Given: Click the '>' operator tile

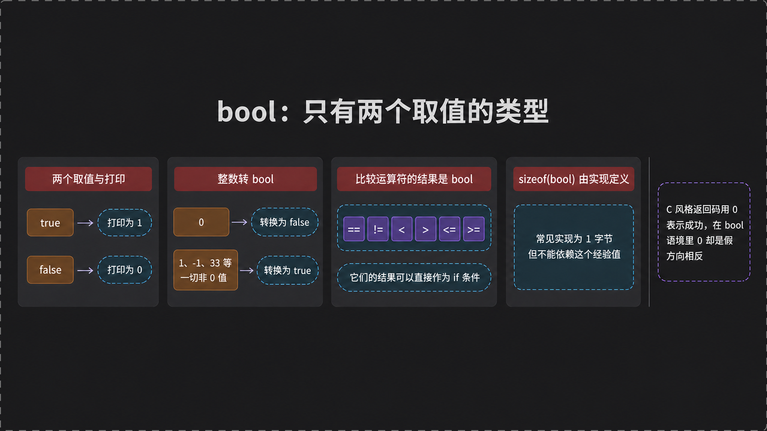Looking at the screenshot, I should pyautogui.click(x=426, y=229).
